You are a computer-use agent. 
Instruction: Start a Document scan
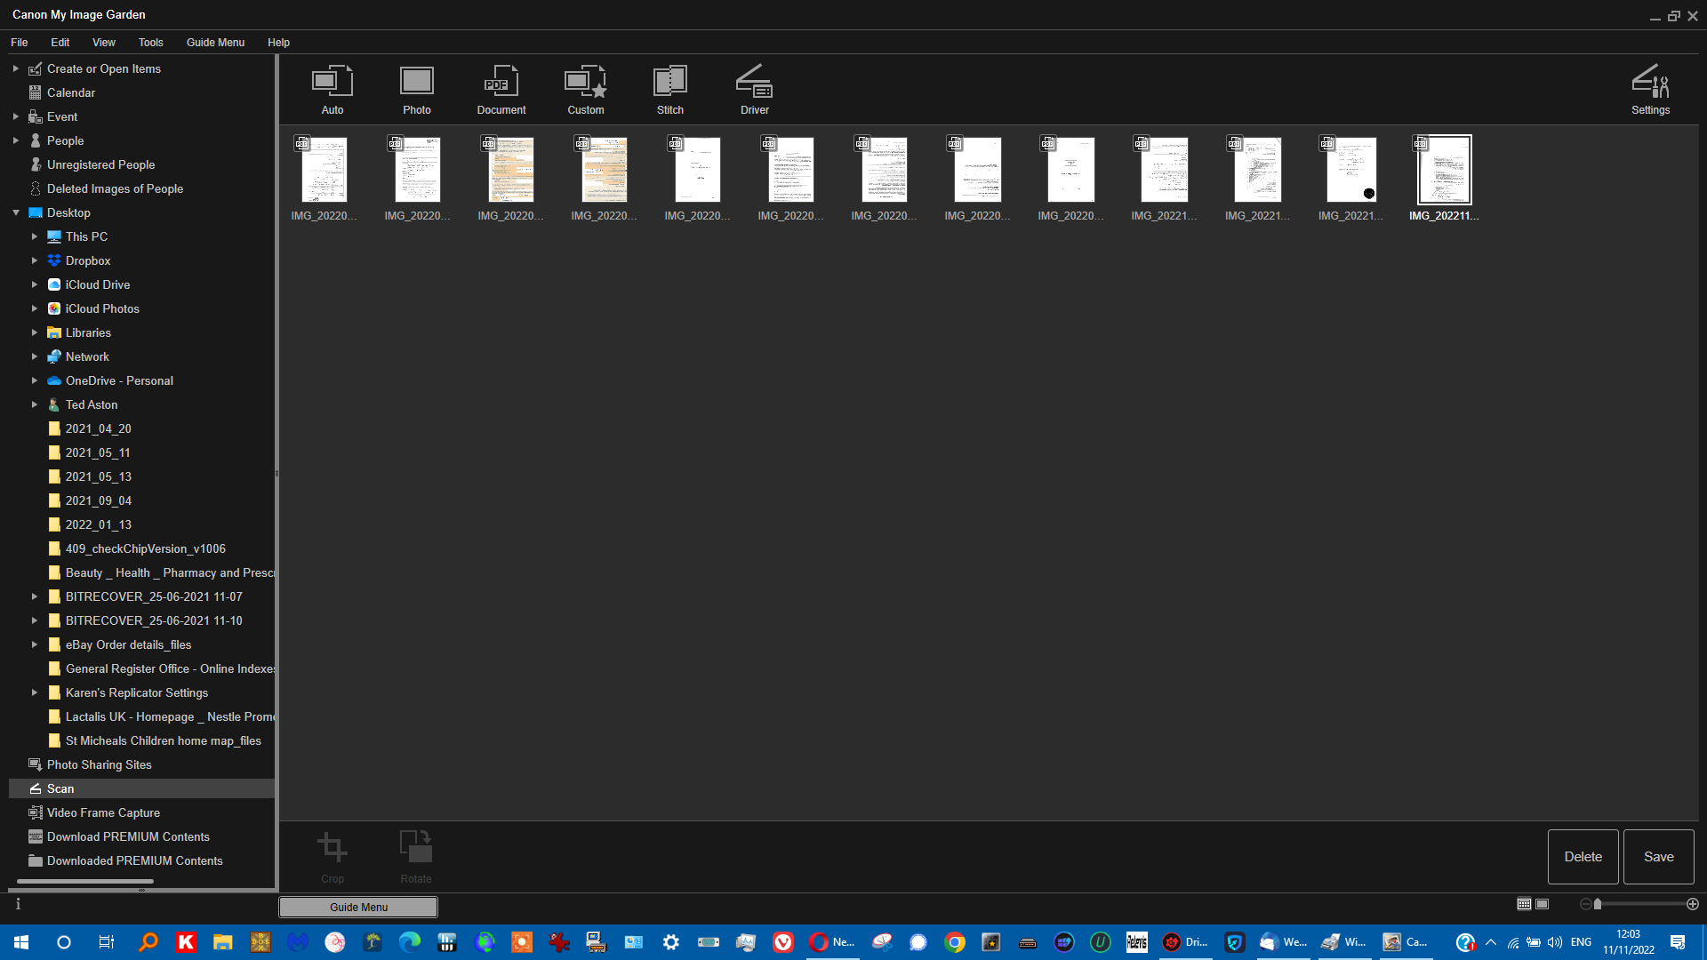(501, 88)
